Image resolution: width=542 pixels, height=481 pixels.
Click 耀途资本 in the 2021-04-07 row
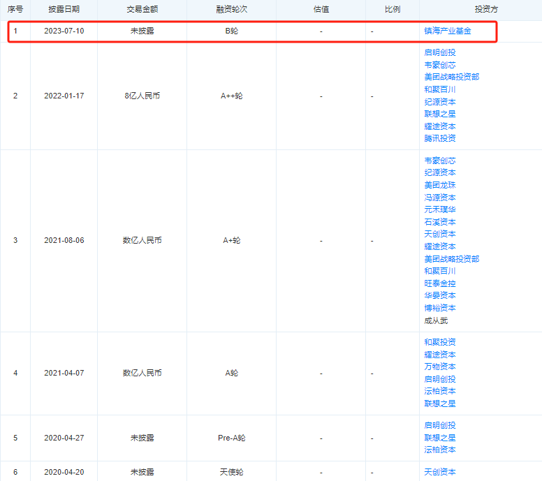click(440, 355)
